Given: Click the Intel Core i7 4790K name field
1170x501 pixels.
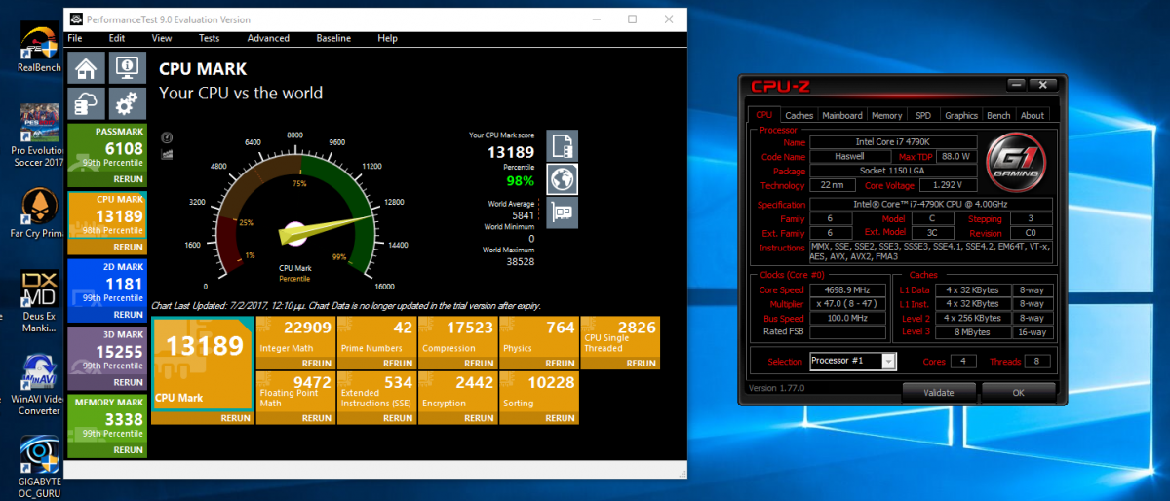Looking at the screenshot, I should click(892, 142).
